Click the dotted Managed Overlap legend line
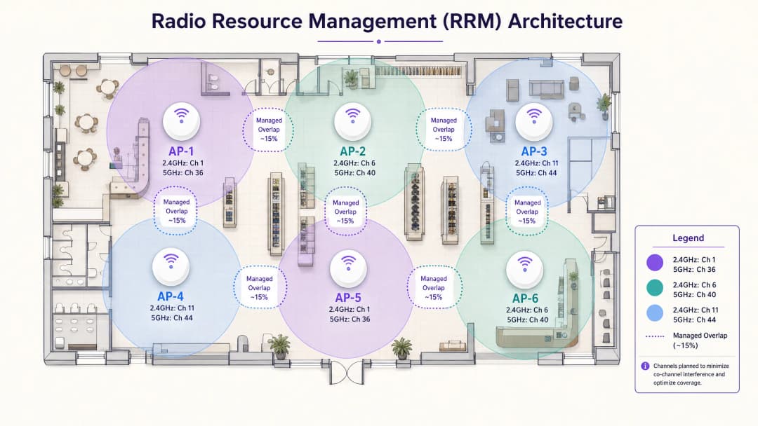 click(655, 336)
